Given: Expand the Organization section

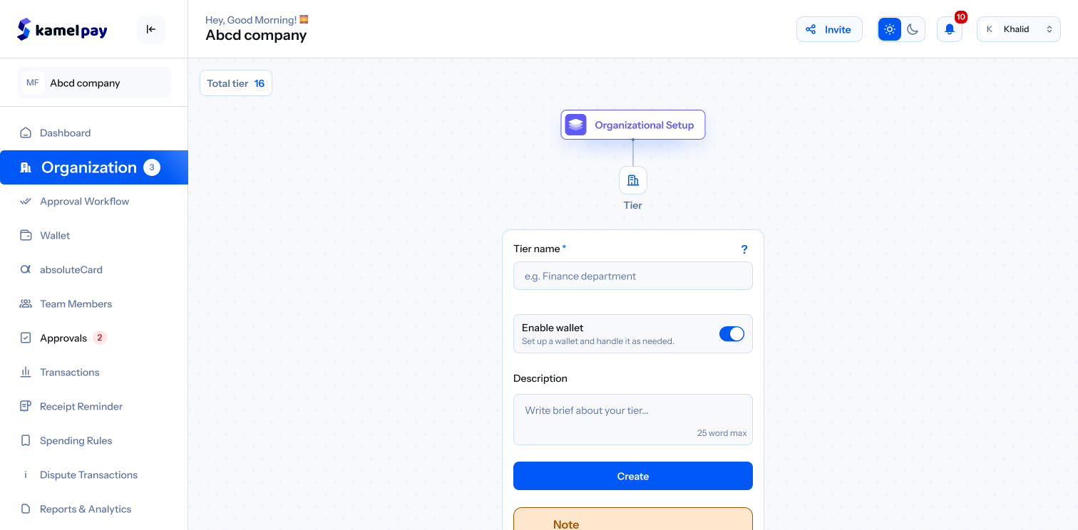Looking at the screenshot, I should click(89, 167).
